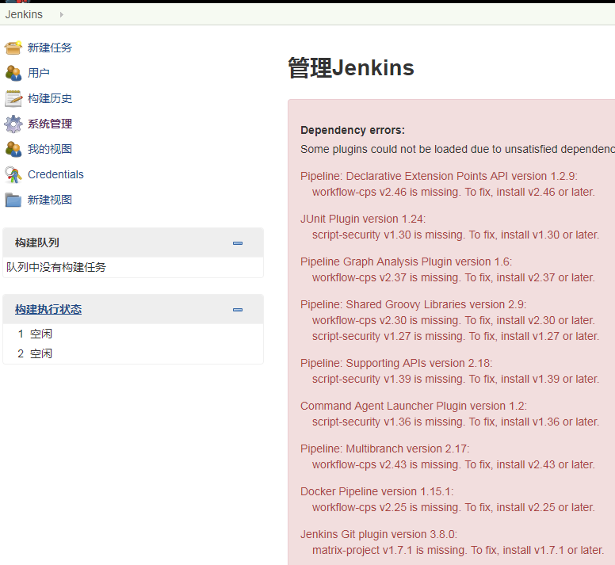The height and width of the screenshot is (565, 615).
Task: Click the 用户 people icon
Action: [x=13, y=73]
